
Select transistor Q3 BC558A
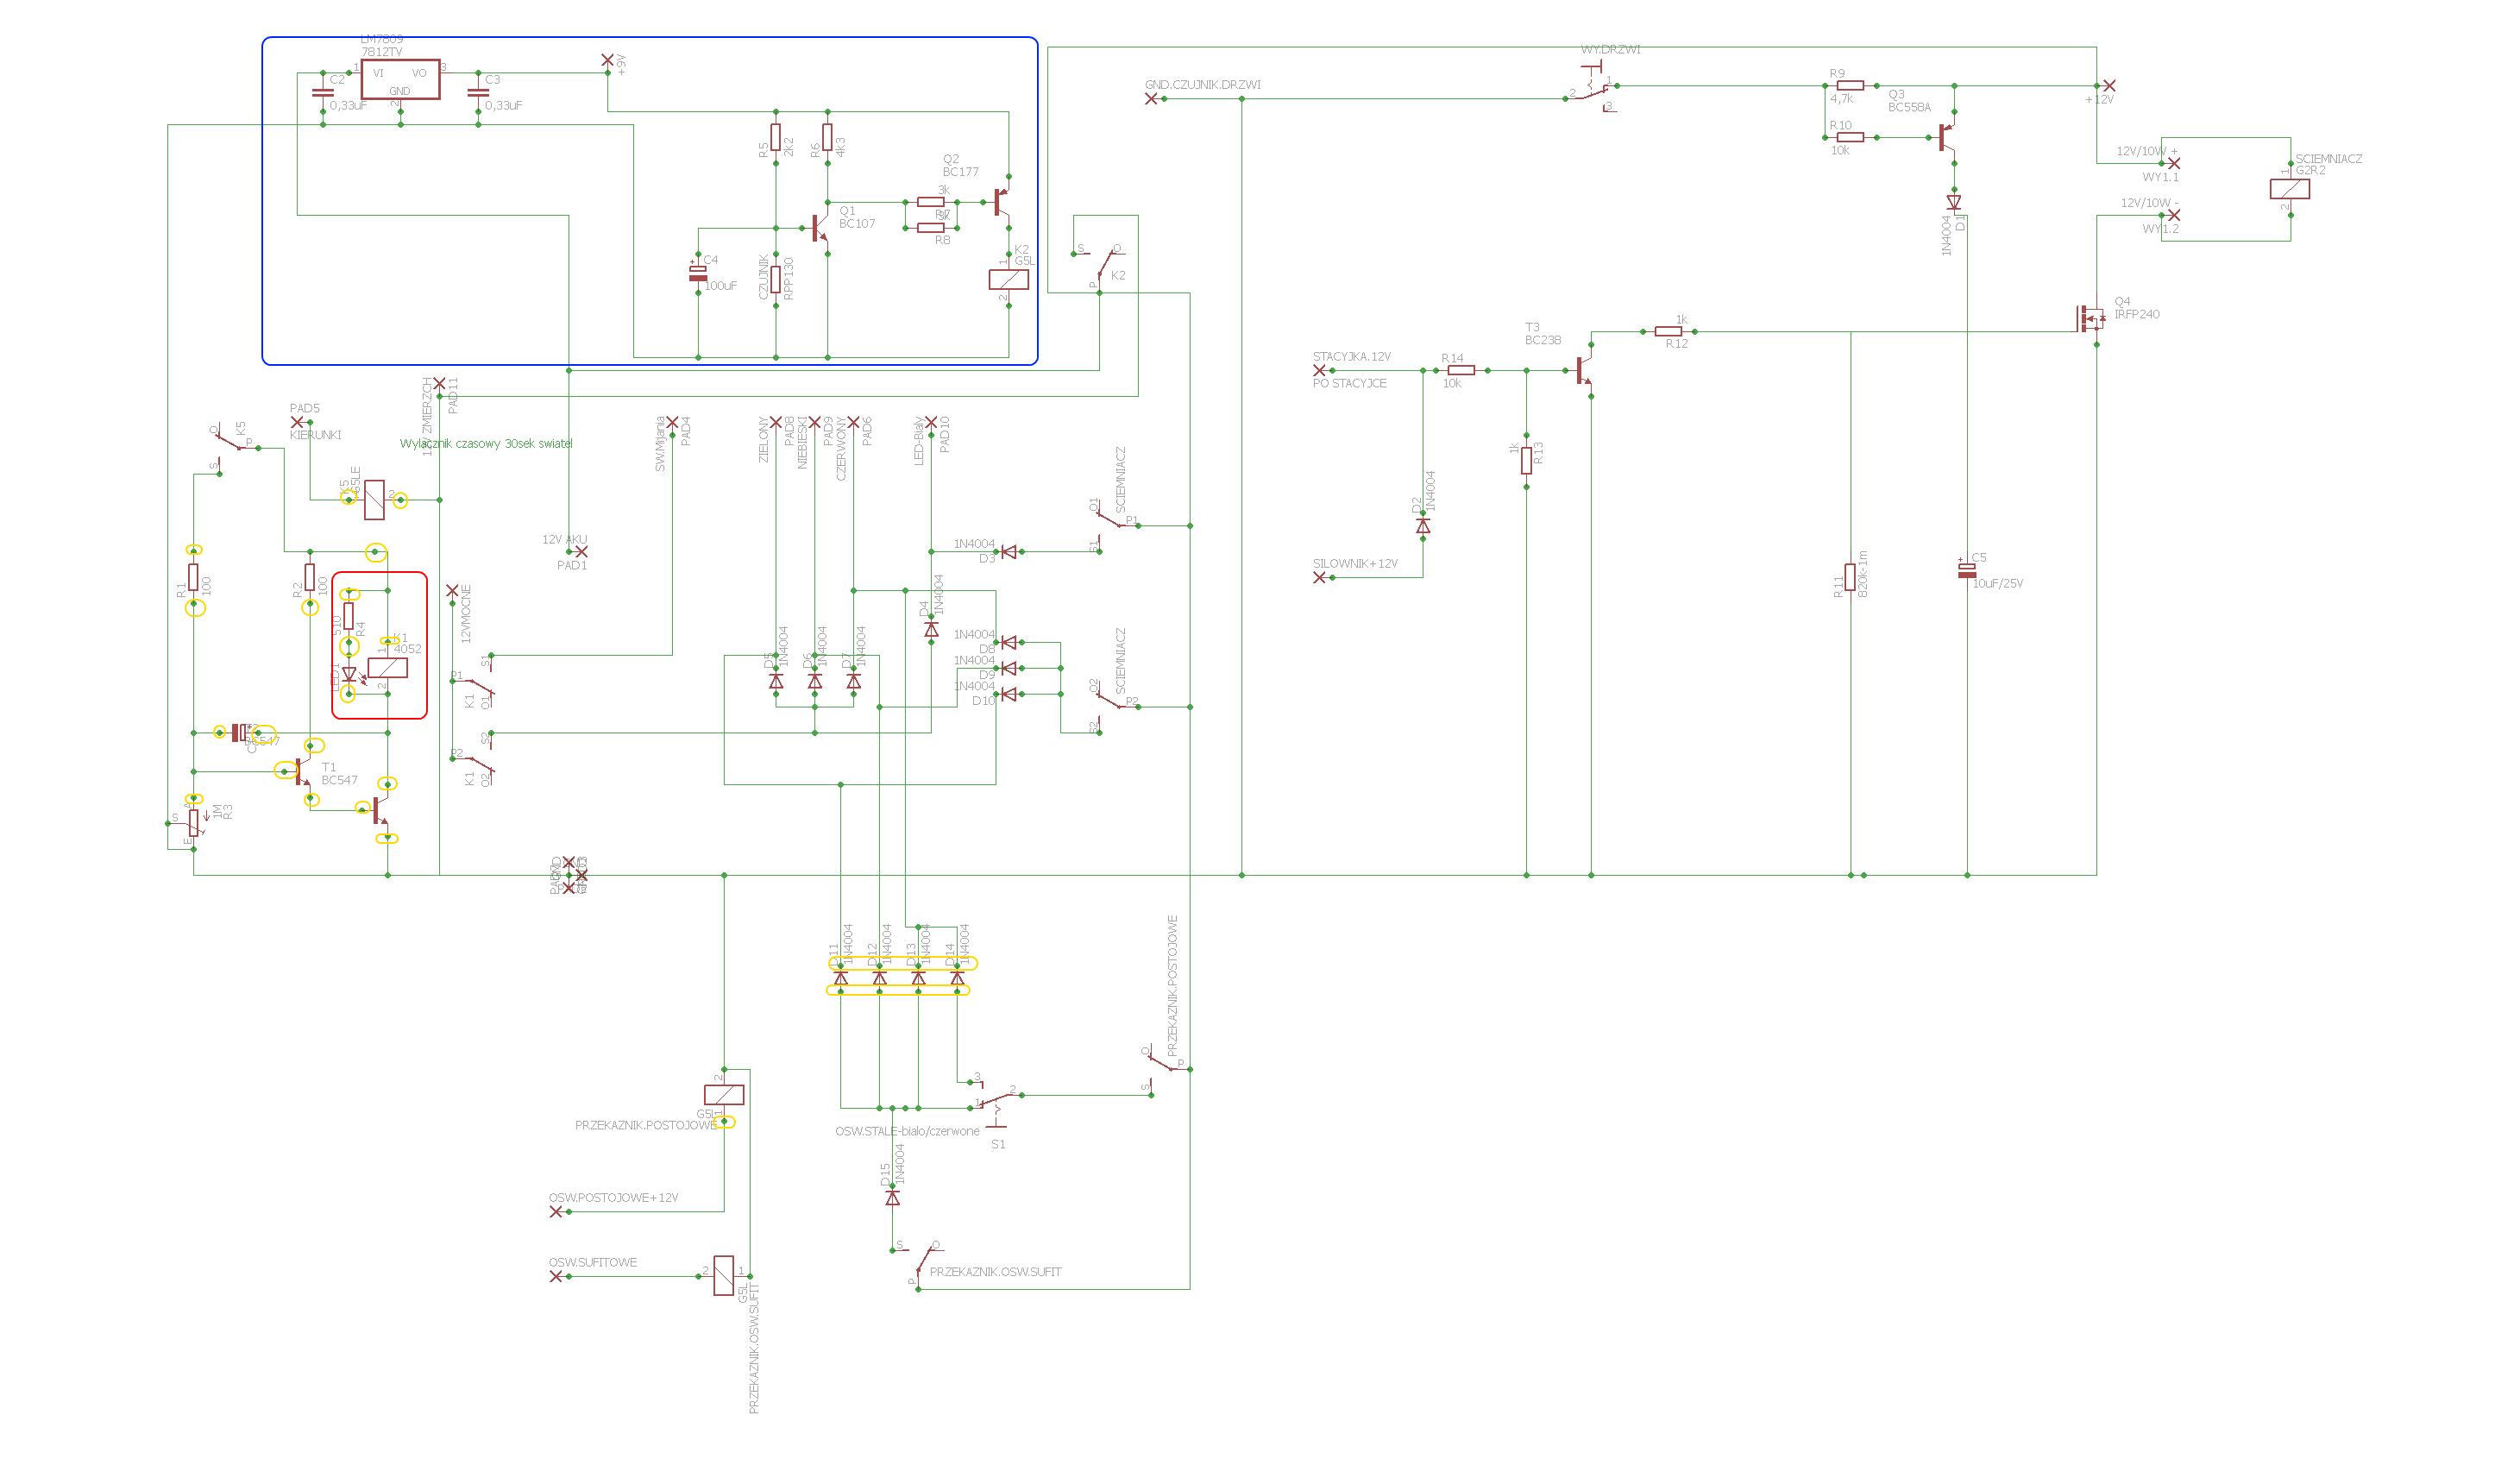(x=1947, y=137)
